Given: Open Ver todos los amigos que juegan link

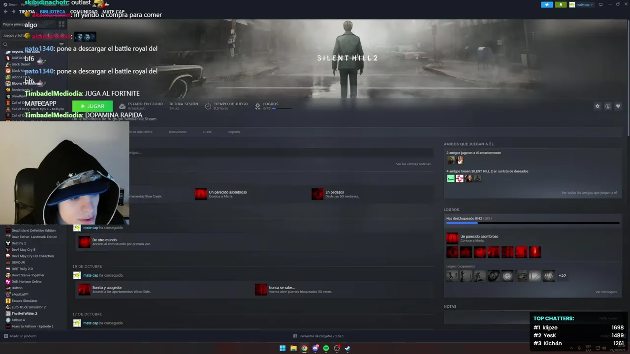Looking at the screenshot, I should coord(589,193).
